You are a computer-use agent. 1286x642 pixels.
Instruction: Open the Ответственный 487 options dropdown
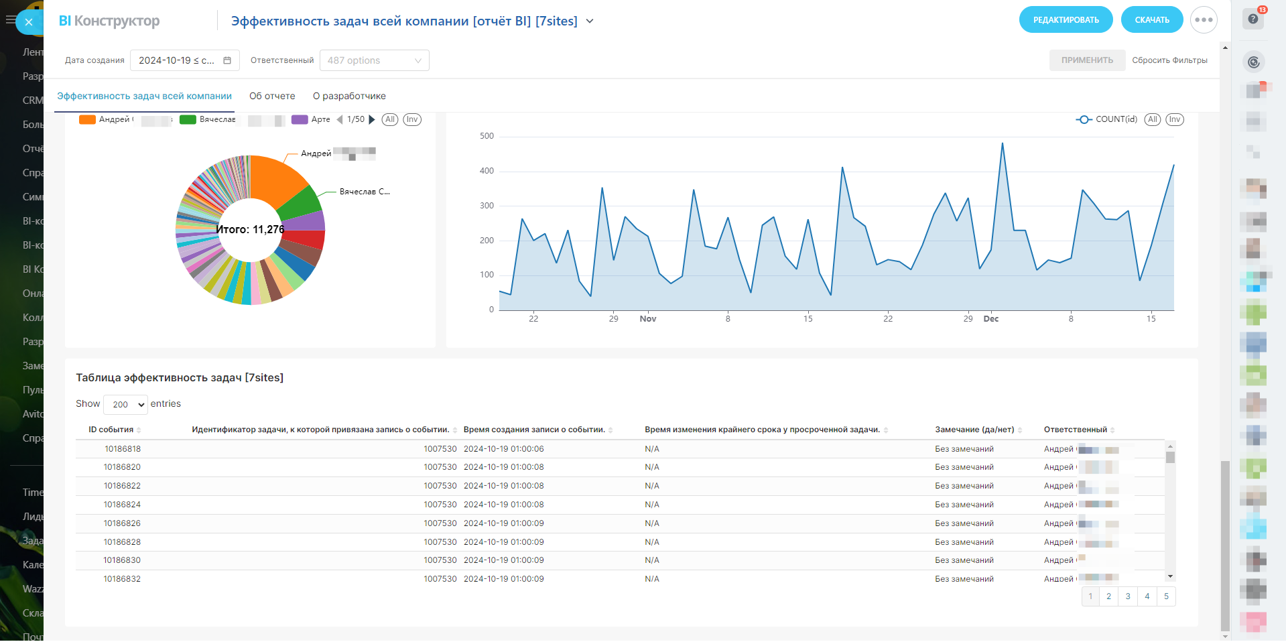coord(374,60)
